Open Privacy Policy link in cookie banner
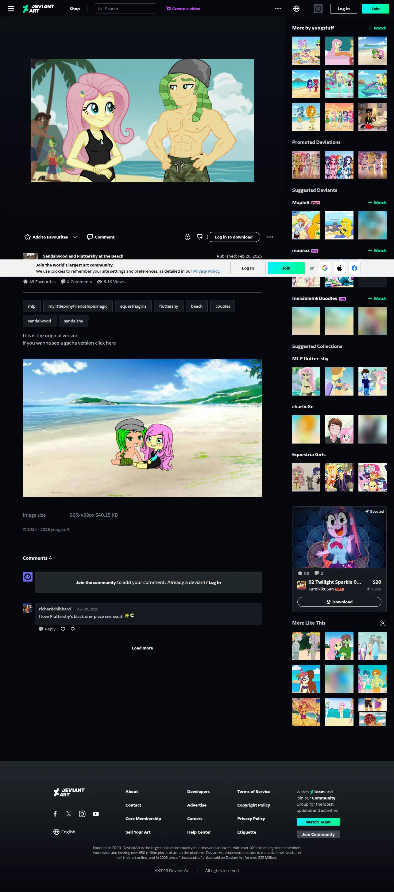 [206, 271]
